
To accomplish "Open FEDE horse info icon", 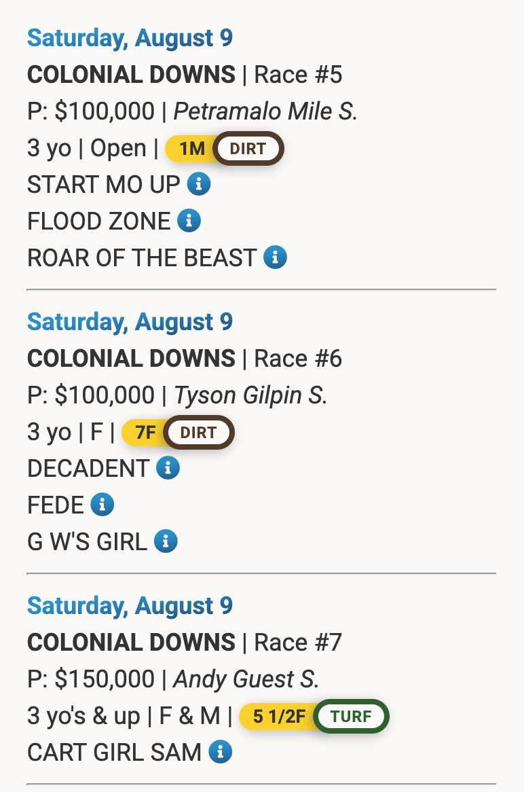I will [x=102, y=505].
